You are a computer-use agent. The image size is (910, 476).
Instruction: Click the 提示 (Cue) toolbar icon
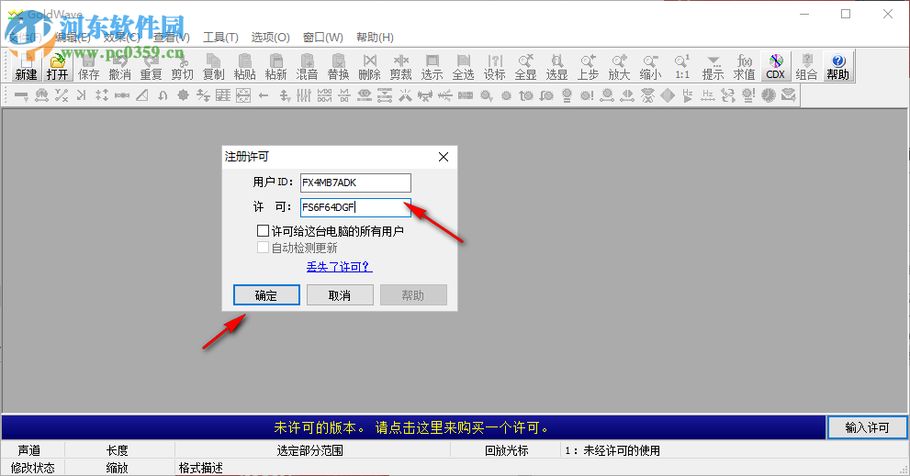[x=713, y=66]
